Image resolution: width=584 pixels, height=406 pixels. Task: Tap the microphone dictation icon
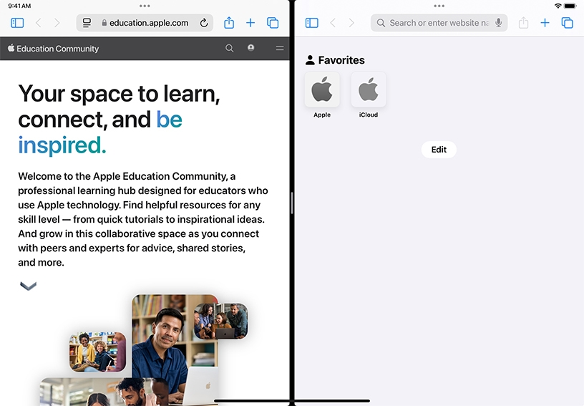click(498, 23)
